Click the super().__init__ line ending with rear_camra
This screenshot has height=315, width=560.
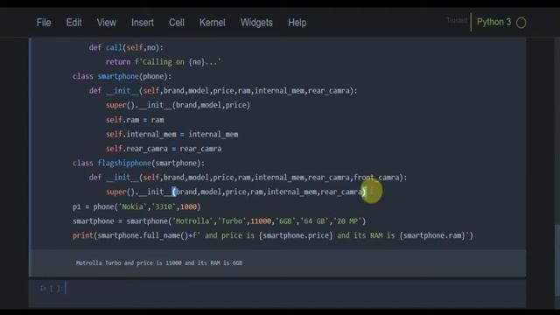[x=235, y=192]
